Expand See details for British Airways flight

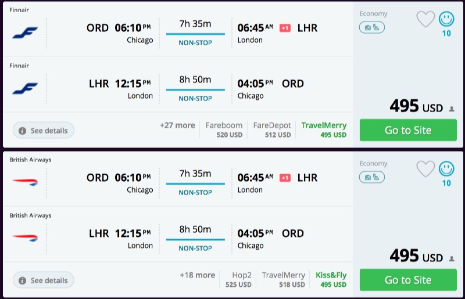pyautogui.click(x=43, y=280)
